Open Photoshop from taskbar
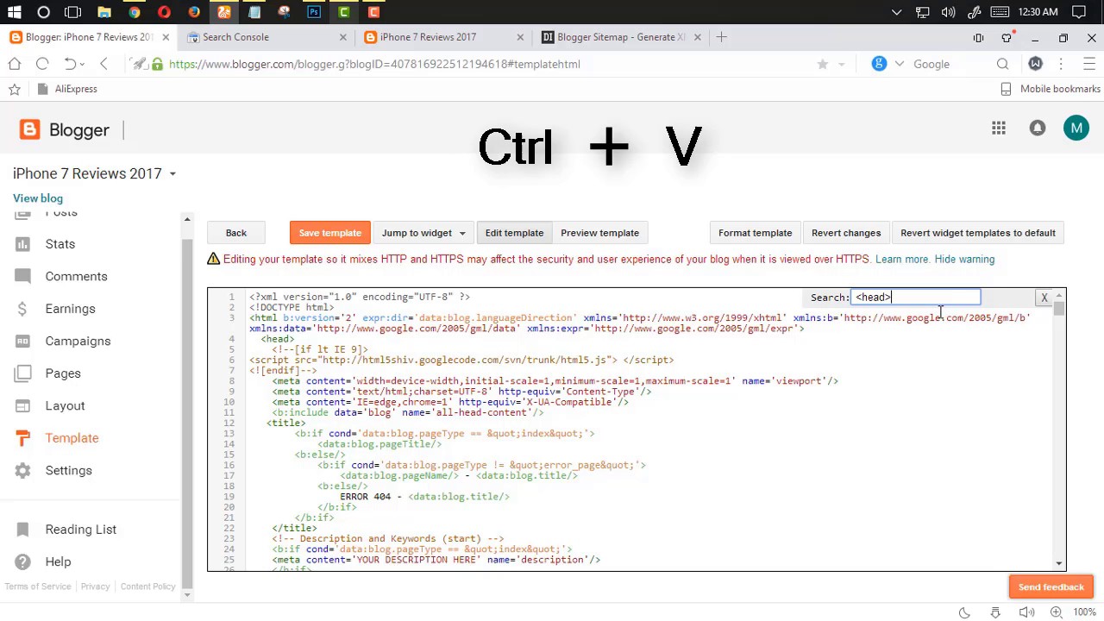This screenshot has height=621, width=1104. [x=314, y=12]
